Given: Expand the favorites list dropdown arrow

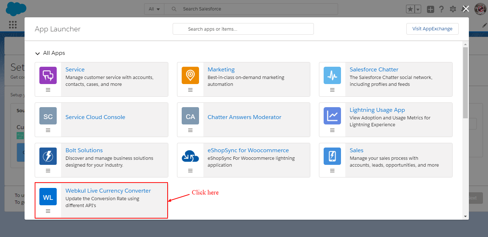Looking at the screenshot, I should (x=418, y=9).
